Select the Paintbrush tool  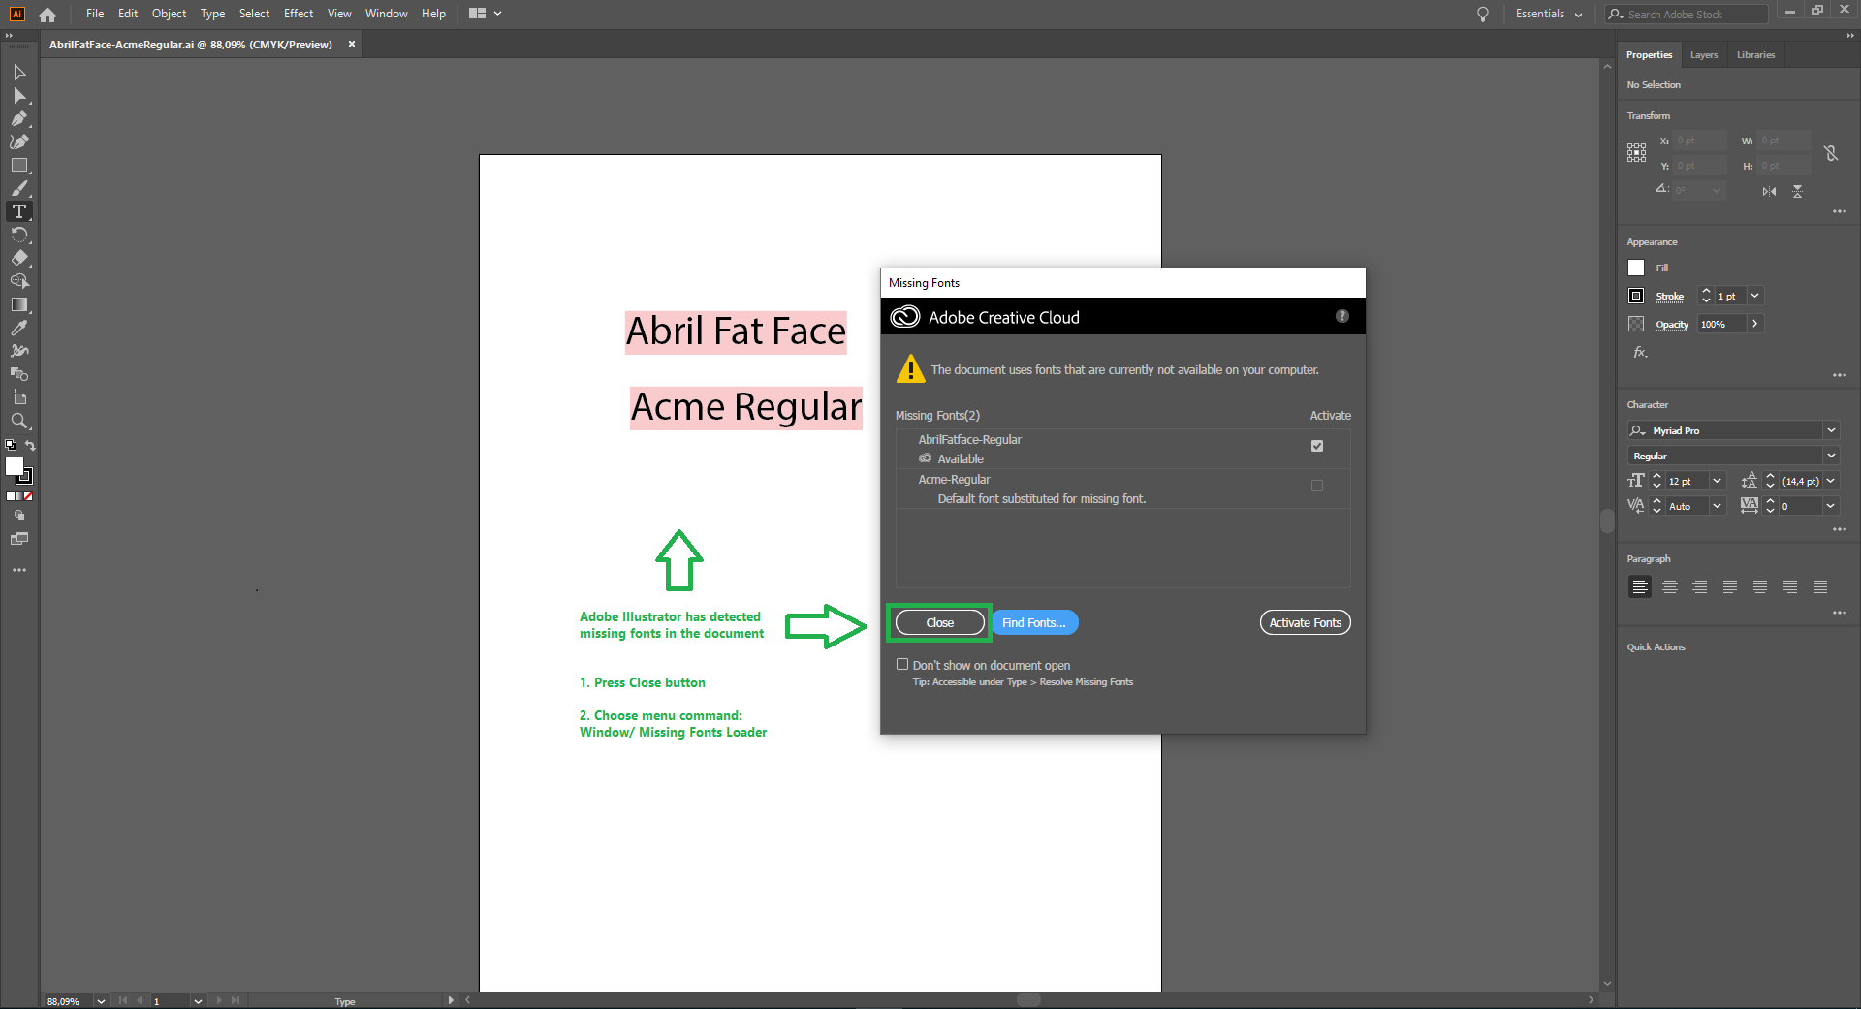point(18,189)
